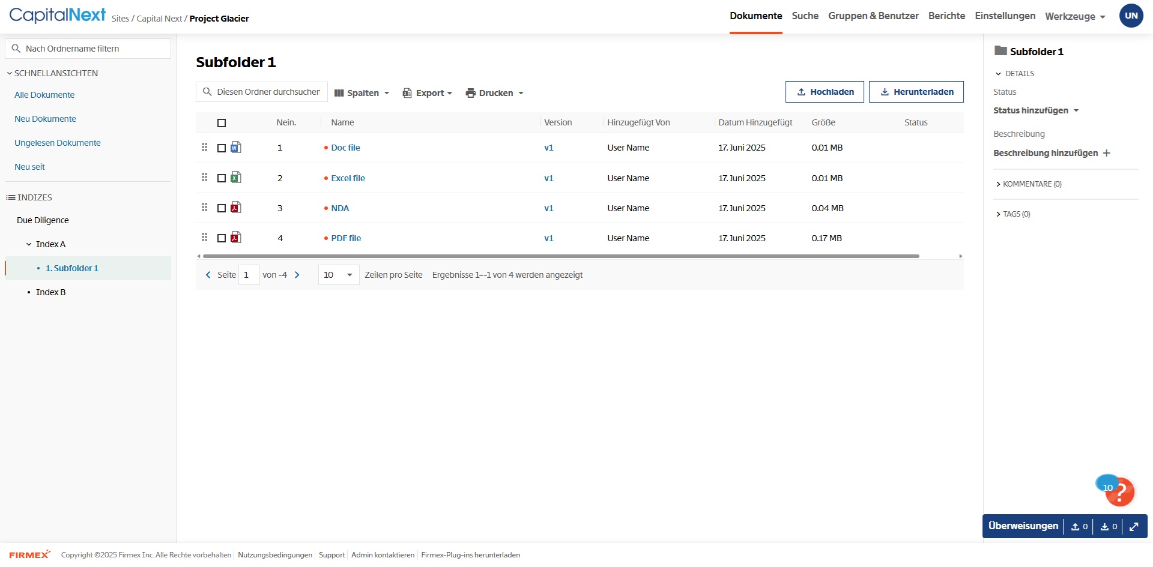Click the PDF icon in NDA row

coord(236,207)
